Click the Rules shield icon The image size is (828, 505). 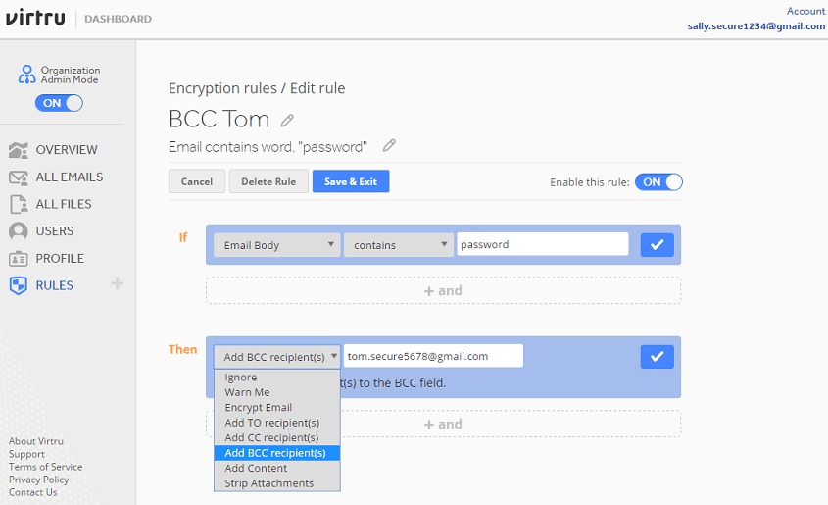coord(18,285)
